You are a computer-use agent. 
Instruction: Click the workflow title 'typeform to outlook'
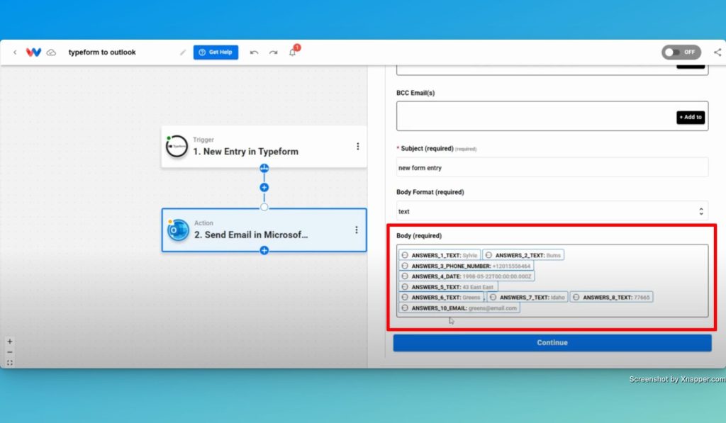point(102,52)
